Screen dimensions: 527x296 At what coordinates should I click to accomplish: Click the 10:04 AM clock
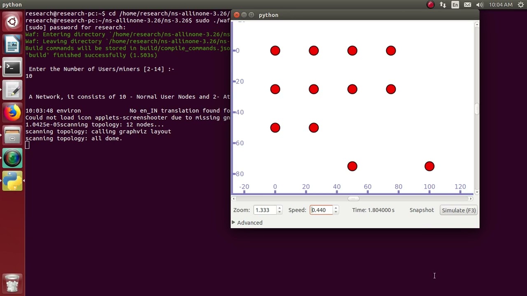click(x=501, y=5)
